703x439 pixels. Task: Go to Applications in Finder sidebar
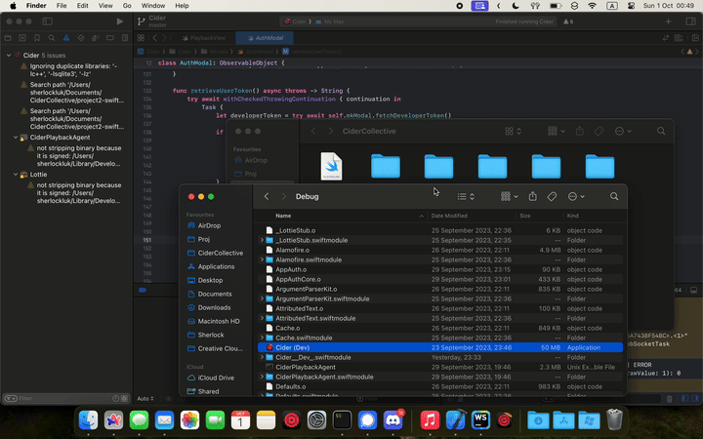point(216,266)
